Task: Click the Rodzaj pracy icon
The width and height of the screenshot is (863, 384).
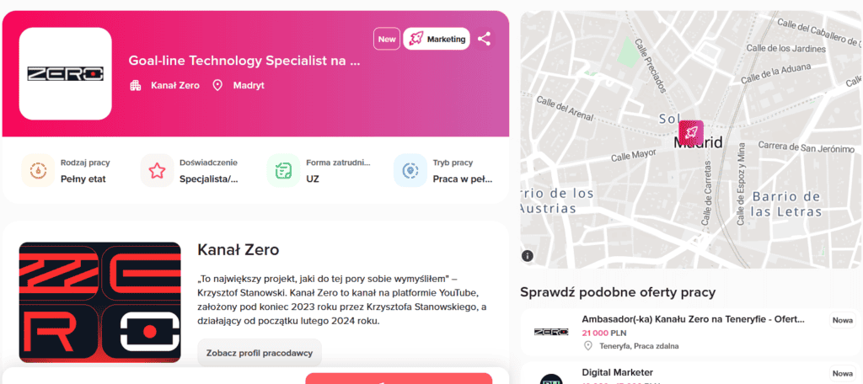Action: point(38,170)
